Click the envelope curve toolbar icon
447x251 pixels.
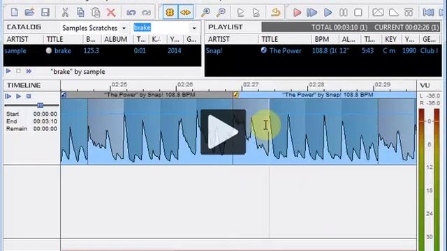coord(378,13)
